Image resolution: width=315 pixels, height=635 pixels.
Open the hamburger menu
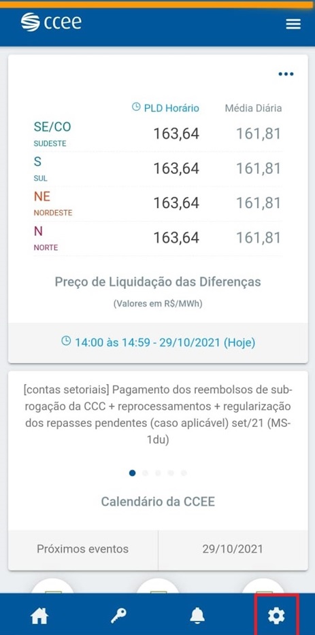coord(293,24)
